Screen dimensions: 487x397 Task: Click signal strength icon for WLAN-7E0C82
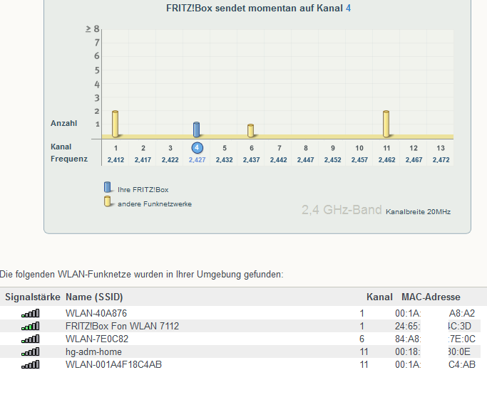(31, 339)
